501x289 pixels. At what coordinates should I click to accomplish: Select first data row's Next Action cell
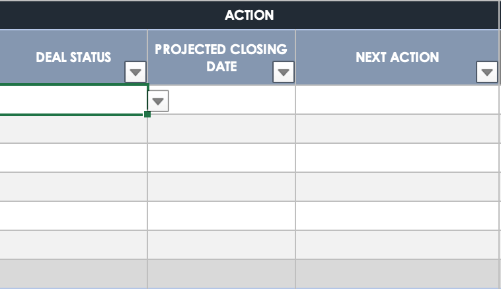397,100
